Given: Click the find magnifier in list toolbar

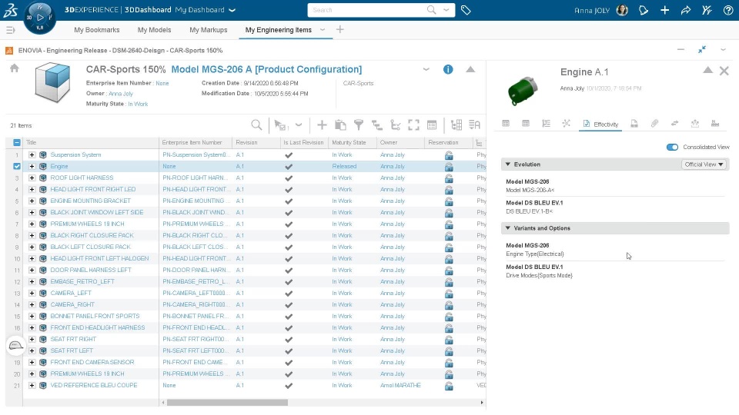Looking at the screenshot, I should (x=256, y=125).
